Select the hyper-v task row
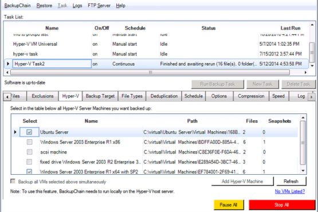This screenshot has height=212, width=318. [156, 54]
